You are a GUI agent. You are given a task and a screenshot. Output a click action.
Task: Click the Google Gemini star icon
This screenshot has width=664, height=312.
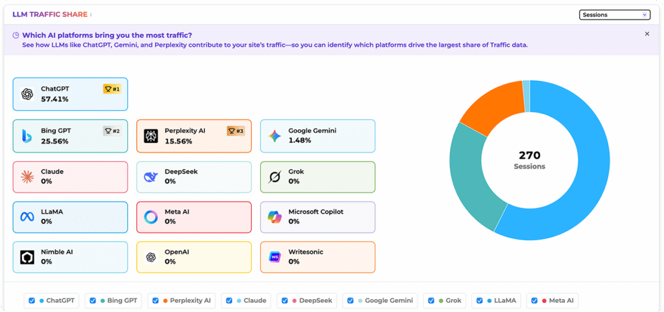(275, 135)
